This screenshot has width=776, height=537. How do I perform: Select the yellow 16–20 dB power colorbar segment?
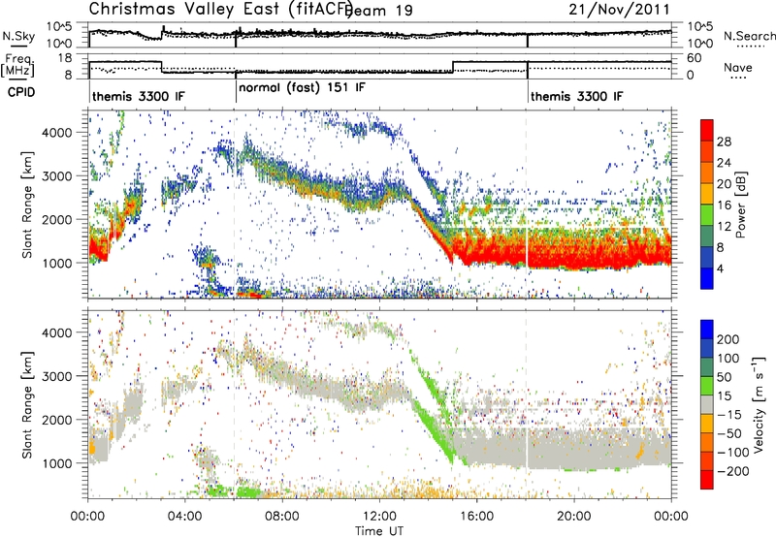click(x=707, y=194)
